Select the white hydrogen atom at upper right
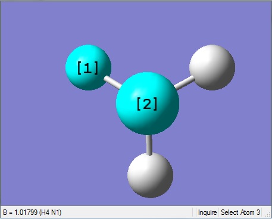The width and height of the screenshot is (272, 219). (x=212, y=67)
